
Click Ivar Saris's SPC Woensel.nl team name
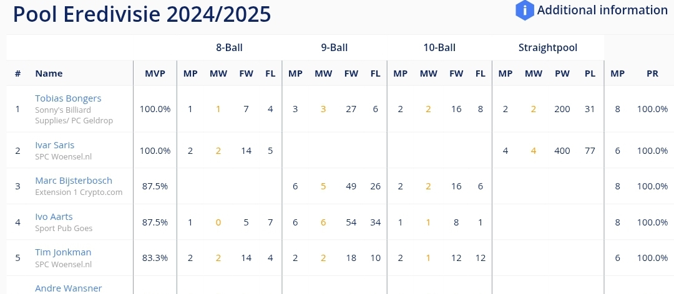(63, 157)
